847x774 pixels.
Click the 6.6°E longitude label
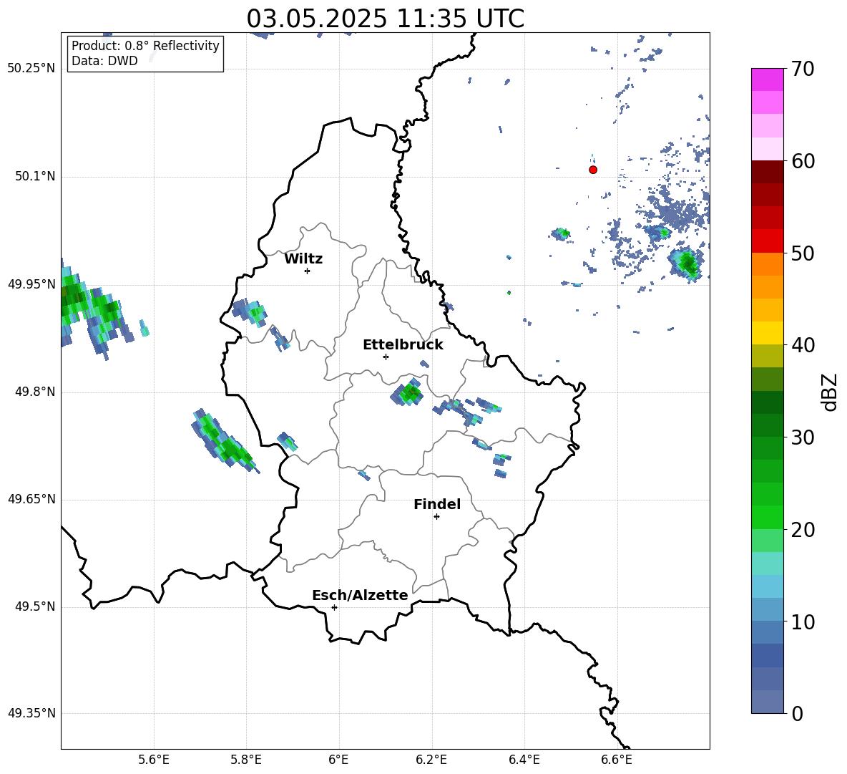(x=617, y=760)
